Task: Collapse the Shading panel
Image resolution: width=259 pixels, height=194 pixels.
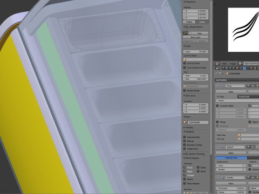Action: tap(185, 131)
